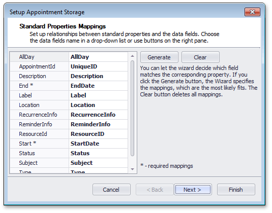Click the scroll up arrow of the mappings list
The height and width of the screenshot is (213, 272).
132,56
